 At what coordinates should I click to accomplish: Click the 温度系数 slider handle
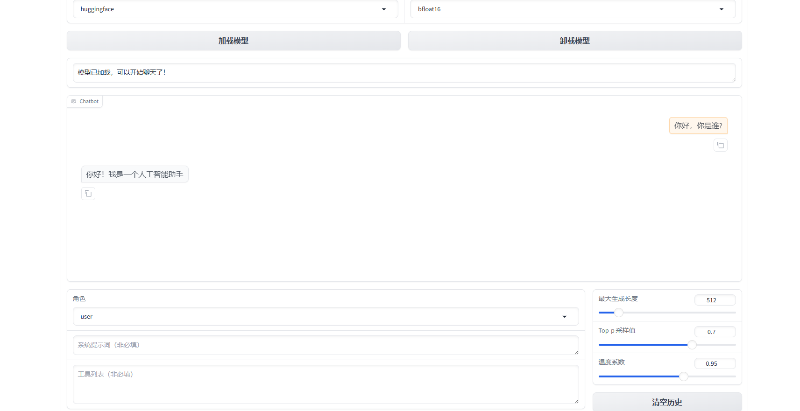(684, 376)
